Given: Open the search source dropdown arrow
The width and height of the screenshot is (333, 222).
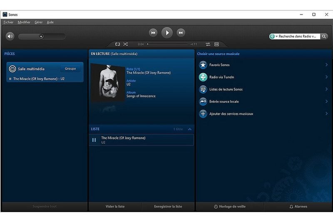Looking at the screenshot, I should [276, 37].
